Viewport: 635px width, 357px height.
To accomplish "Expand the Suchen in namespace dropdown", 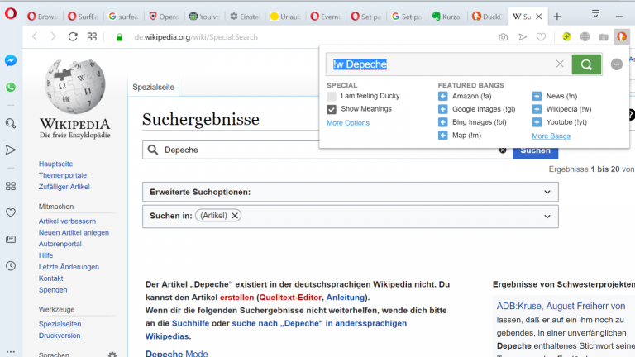I will point(547,217).
